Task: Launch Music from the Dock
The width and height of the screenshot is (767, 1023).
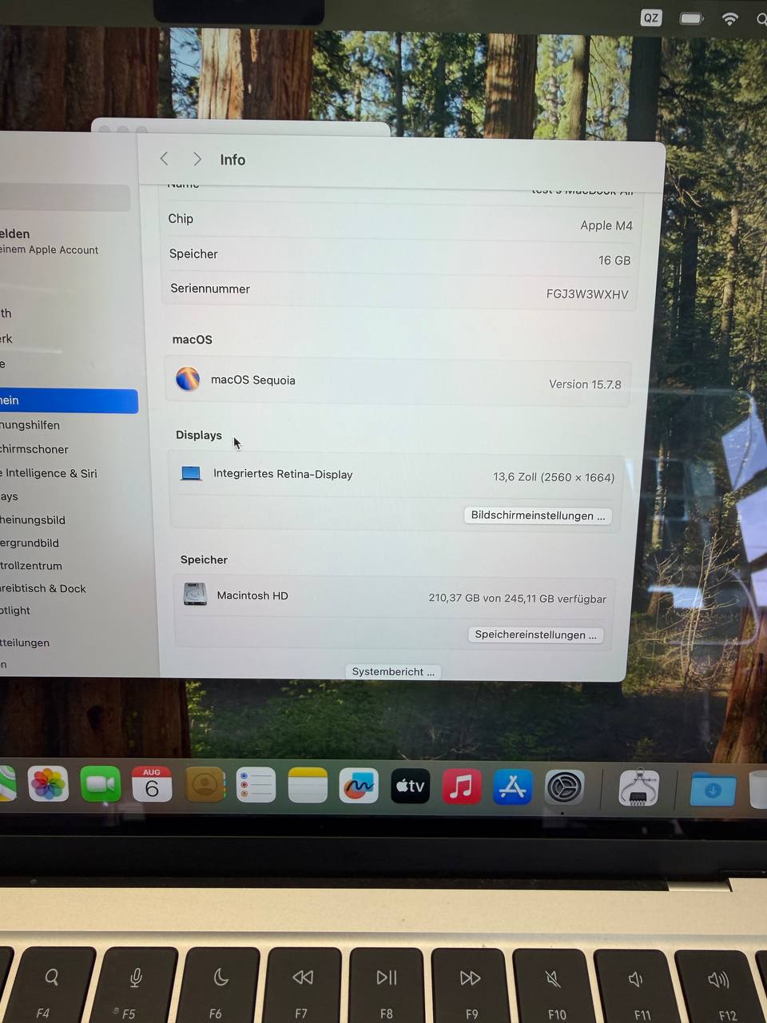Action: (x=462, y=786)
